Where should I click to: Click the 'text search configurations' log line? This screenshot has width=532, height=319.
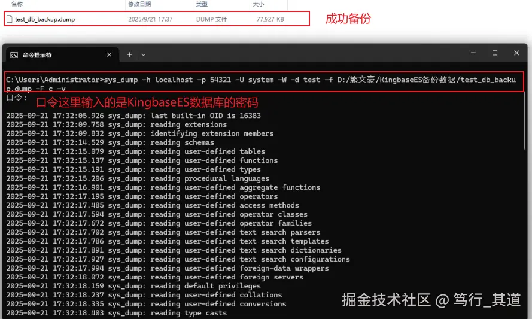point(178,259)
